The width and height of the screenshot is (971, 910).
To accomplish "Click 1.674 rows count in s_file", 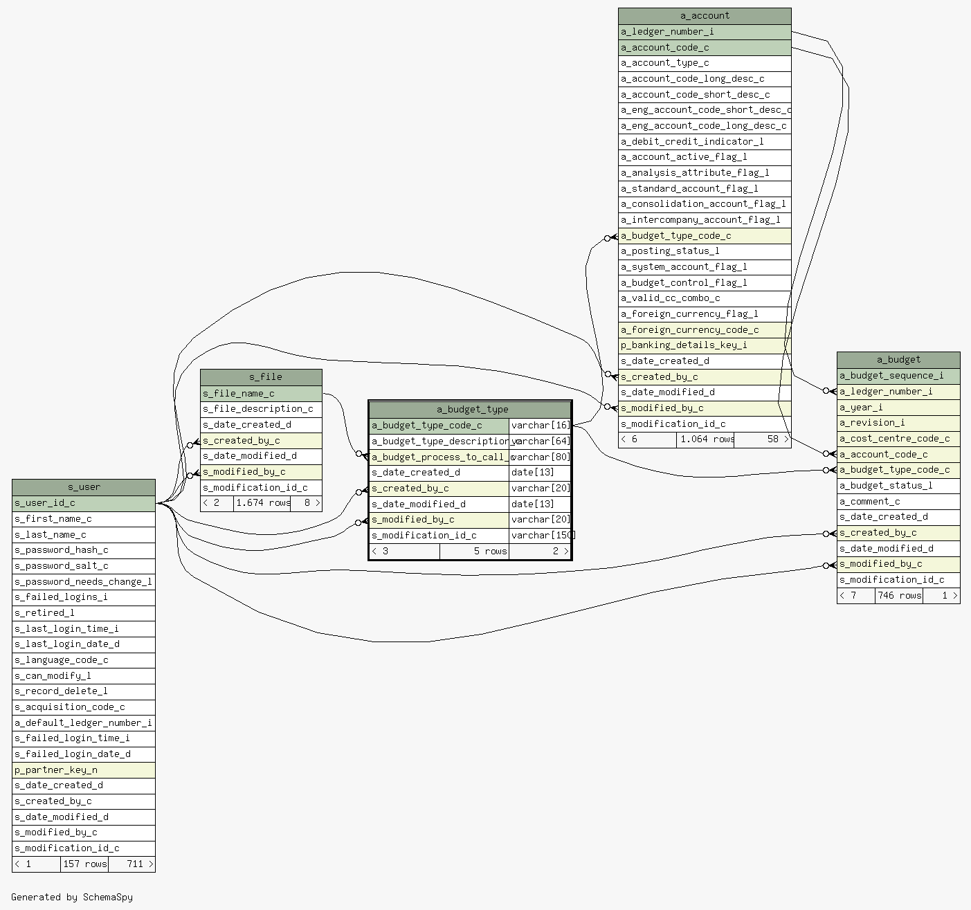I will coord(262,503).
